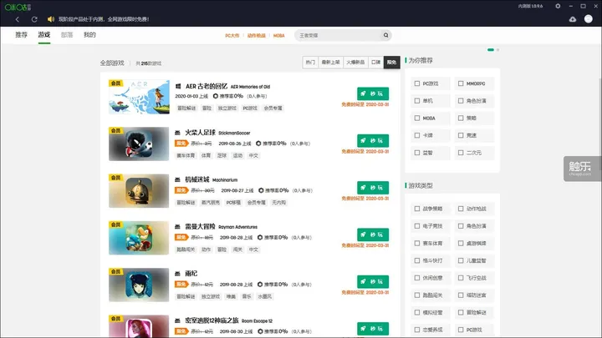The height and width of the screenshot is (338, 602).
Task: Click the Android icon beside 机械迷城
Action: pyautogui.click(x=177, y=179)
